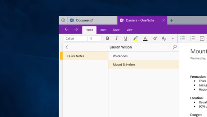Add a new tab with plus button

pos(171,20)
